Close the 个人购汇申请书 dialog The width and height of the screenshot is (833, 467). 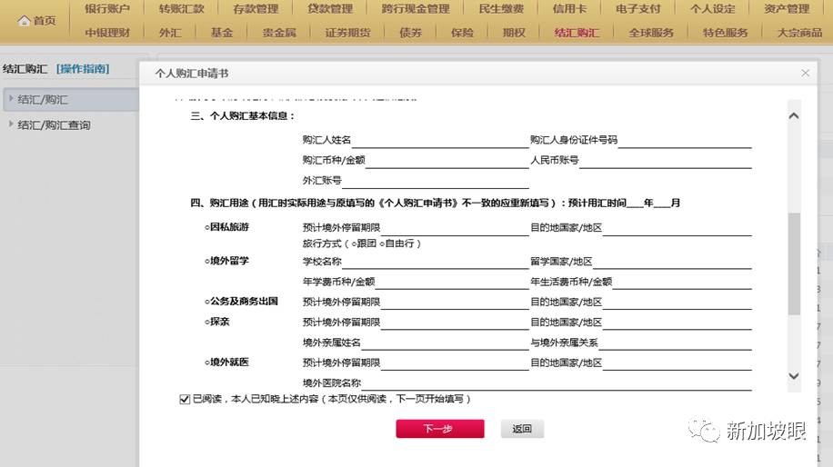coord(805,73)
